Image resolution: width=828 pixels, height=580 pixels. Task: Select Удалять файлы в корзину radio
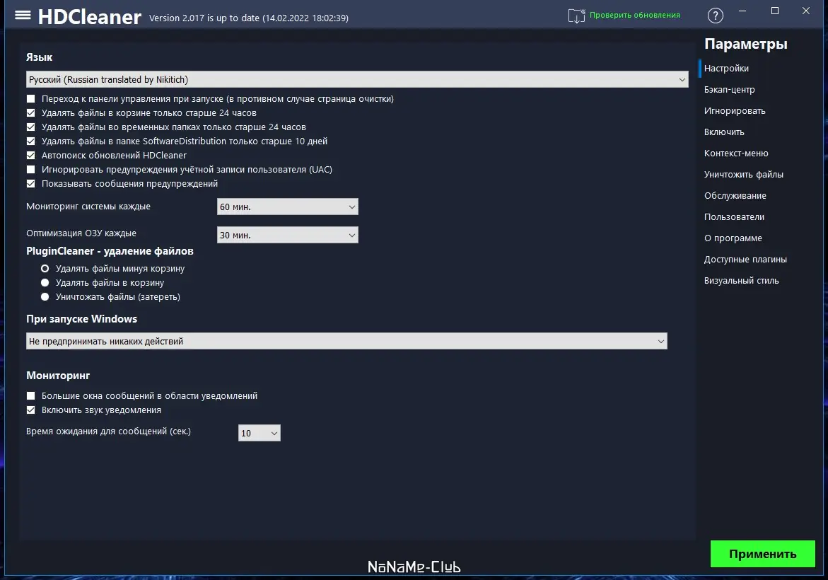pyautogui.click(x=45, y=283)
